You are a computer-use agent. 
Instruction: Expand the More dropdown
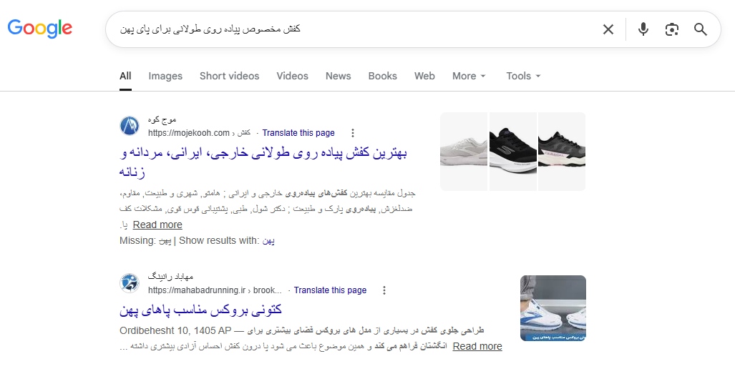(x=469, y=76)
